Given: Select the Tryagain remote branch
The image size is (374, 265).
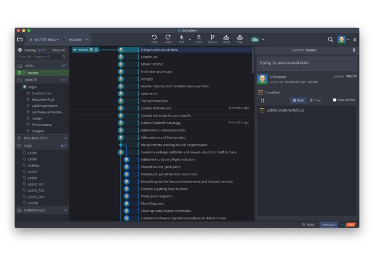Looking at the screenshot, I should [38, 131].
